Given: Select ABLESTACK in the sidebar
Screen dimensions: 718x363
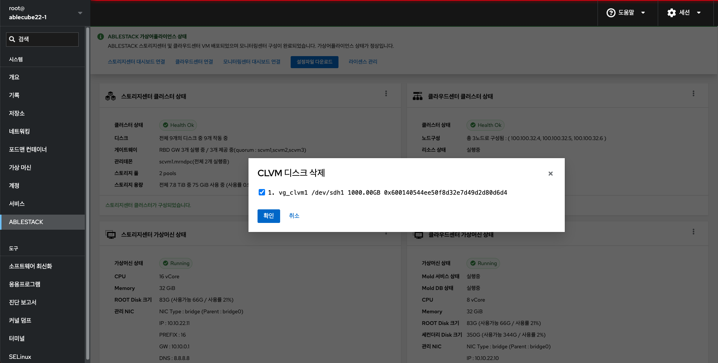Looking at the screenshot, I should point(42,222).
